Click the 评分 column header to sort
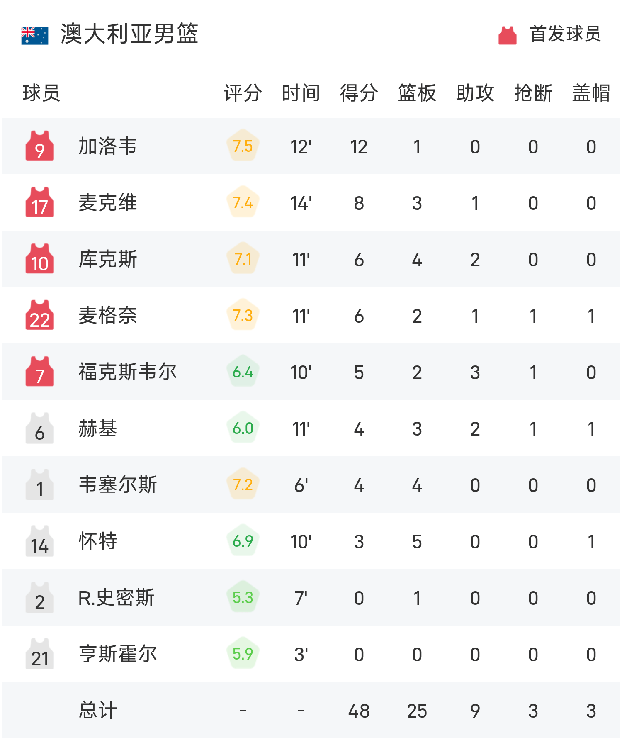622x740 pixels. [243, 93]
